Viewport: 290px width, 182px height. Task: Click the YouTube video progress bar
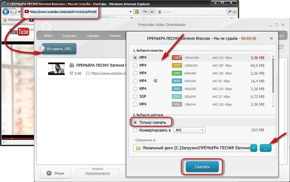point(18,138)
